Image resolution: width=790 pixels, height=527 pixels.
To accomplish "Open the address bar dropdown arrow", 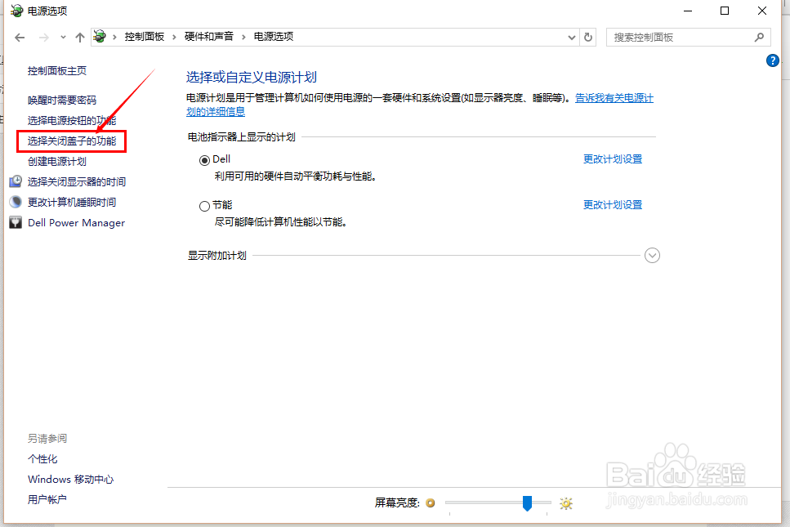I will 572,37.
